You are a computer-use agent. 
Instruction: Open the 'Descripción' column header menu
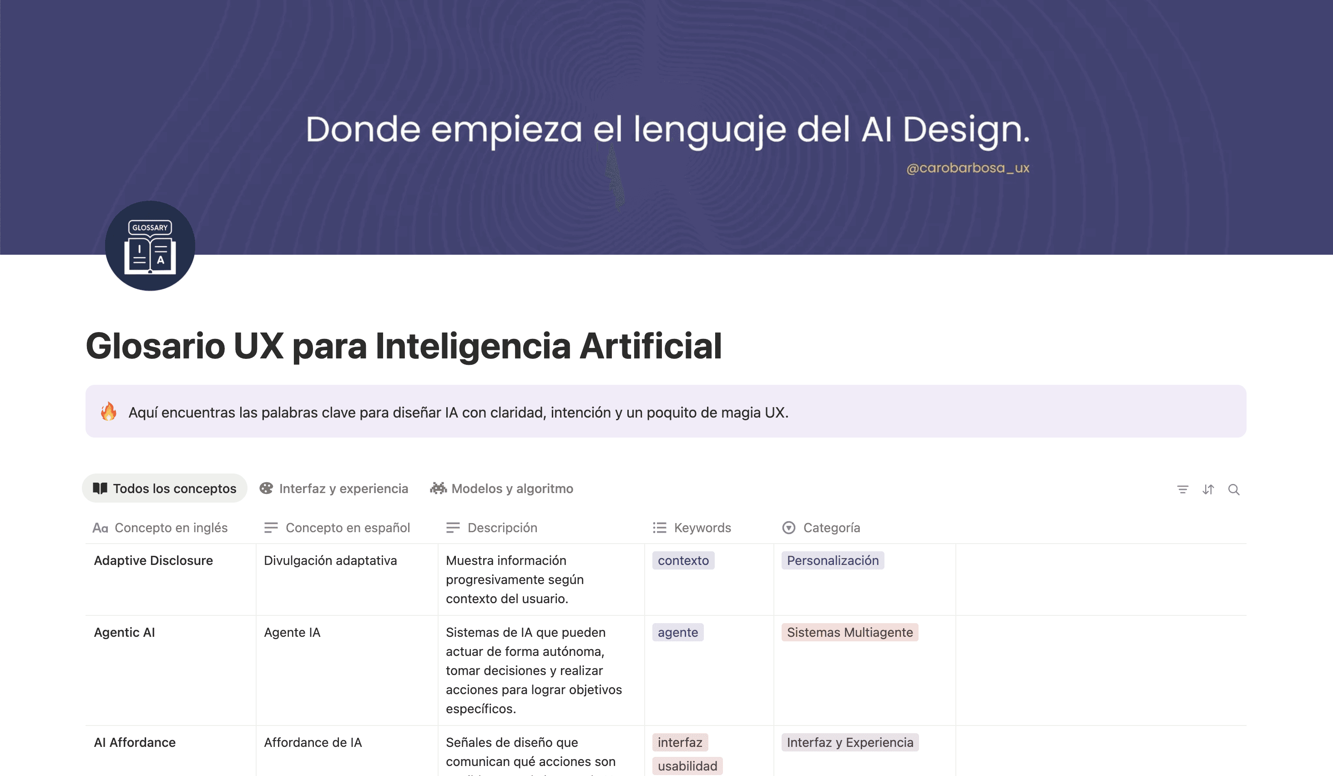pos(492,527)
